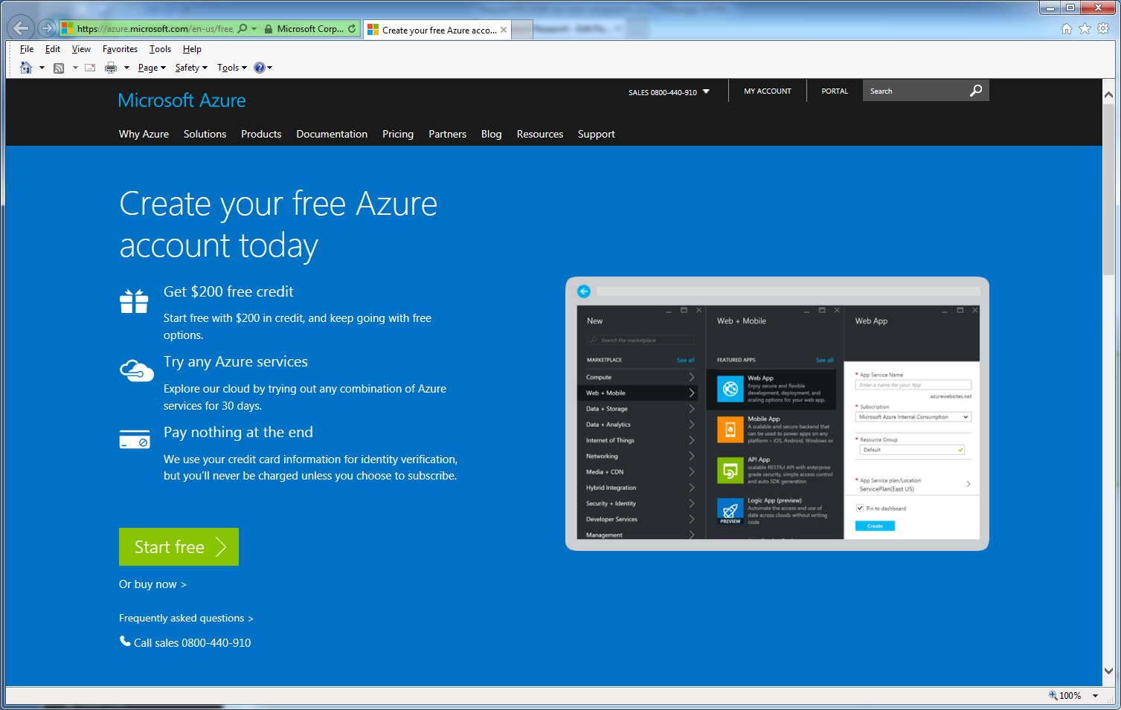Click the 'Or buy now' link

(152, 584)
